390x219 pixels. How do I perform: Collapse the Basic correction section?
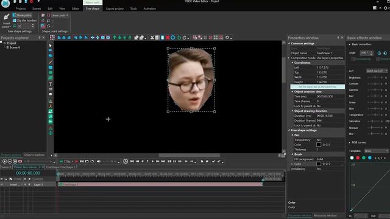349,44
